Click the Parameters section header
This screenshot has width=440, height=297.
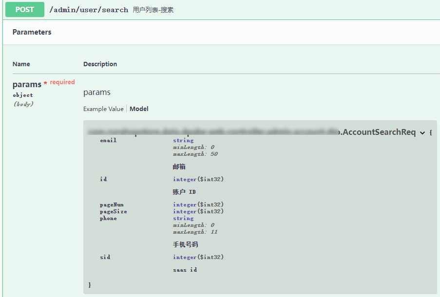point(32,32)
